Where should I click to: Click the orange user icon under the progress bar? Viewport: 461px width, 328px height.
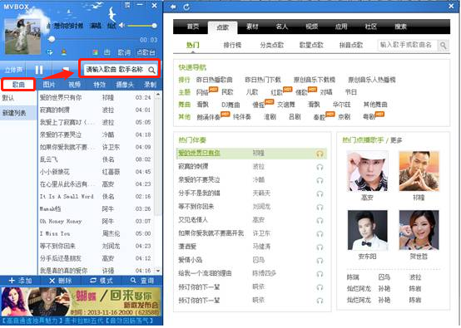[63, 52]
